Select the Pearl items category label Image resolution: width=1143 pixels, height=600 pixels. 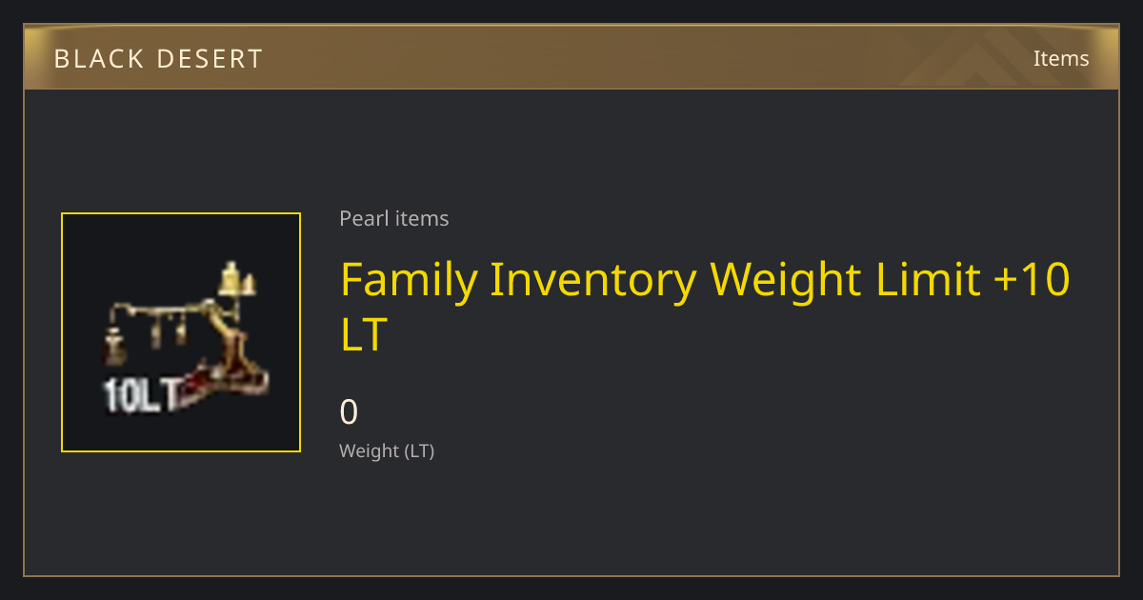click(394, 218)
